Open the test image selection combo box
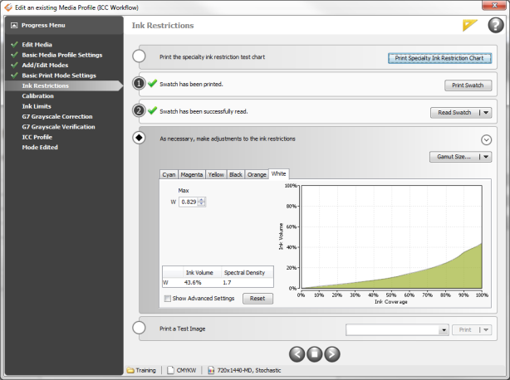510x380 pixels. click(x=397, y=329)
